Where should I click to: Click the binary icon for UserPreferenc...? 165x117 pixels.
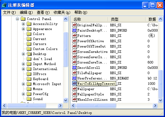point(75,78)
